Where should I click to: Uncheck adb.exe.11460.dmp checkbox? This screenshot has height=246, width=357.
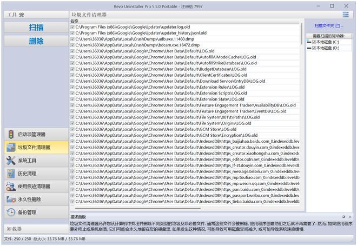[x=72, y=39]
